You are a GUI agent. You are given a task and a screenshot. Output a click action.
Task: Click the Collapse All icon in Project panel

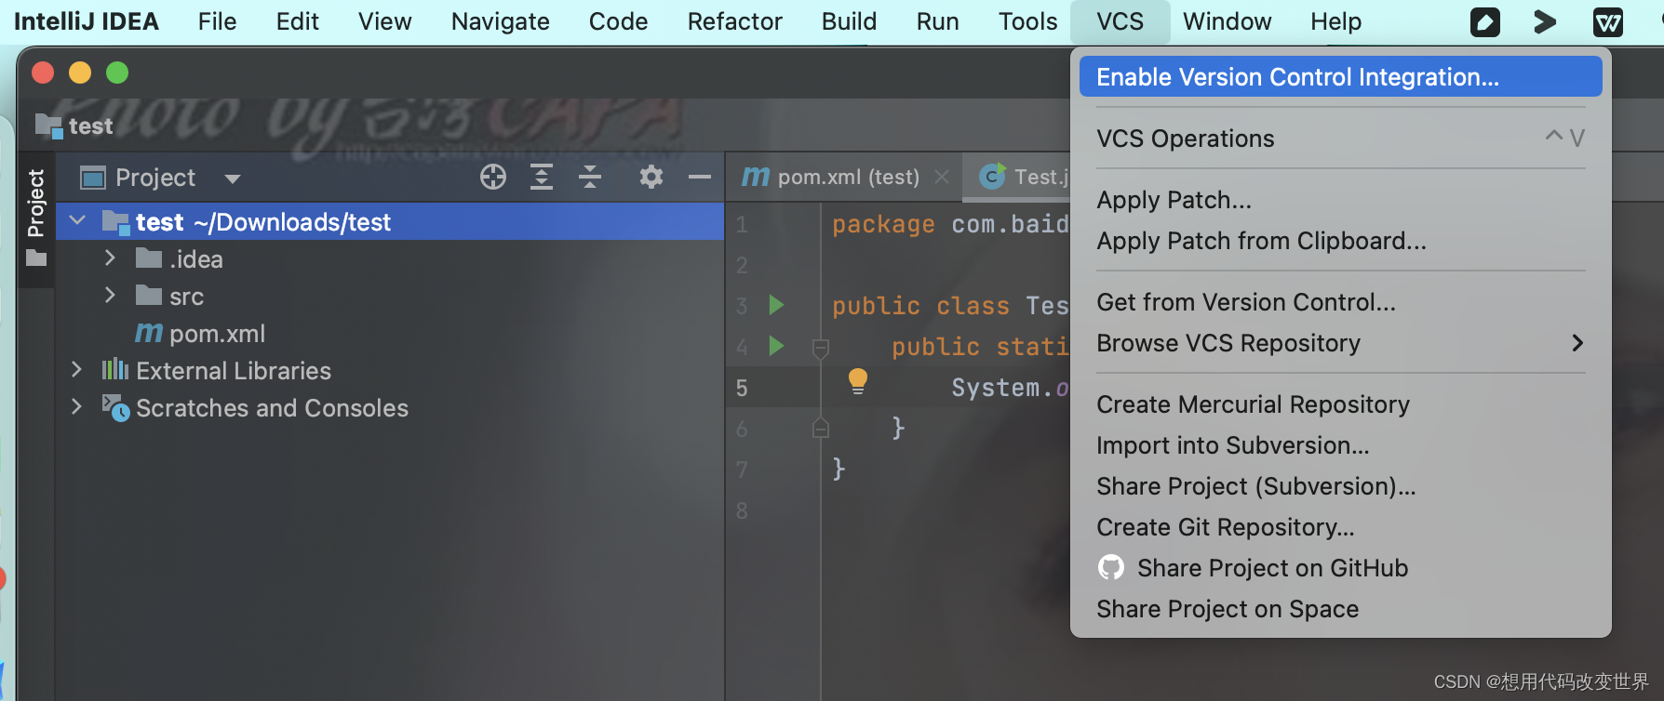tap(590, 177)
